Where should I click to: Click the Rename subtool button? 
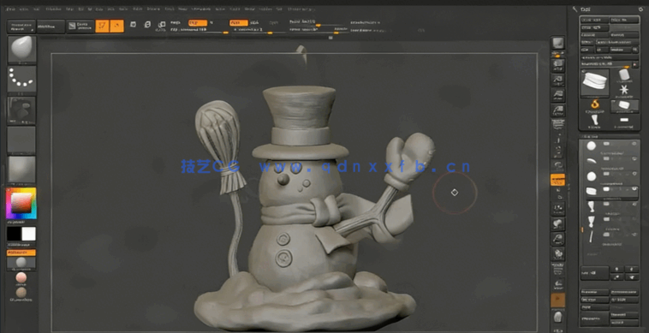pos(594,292)
